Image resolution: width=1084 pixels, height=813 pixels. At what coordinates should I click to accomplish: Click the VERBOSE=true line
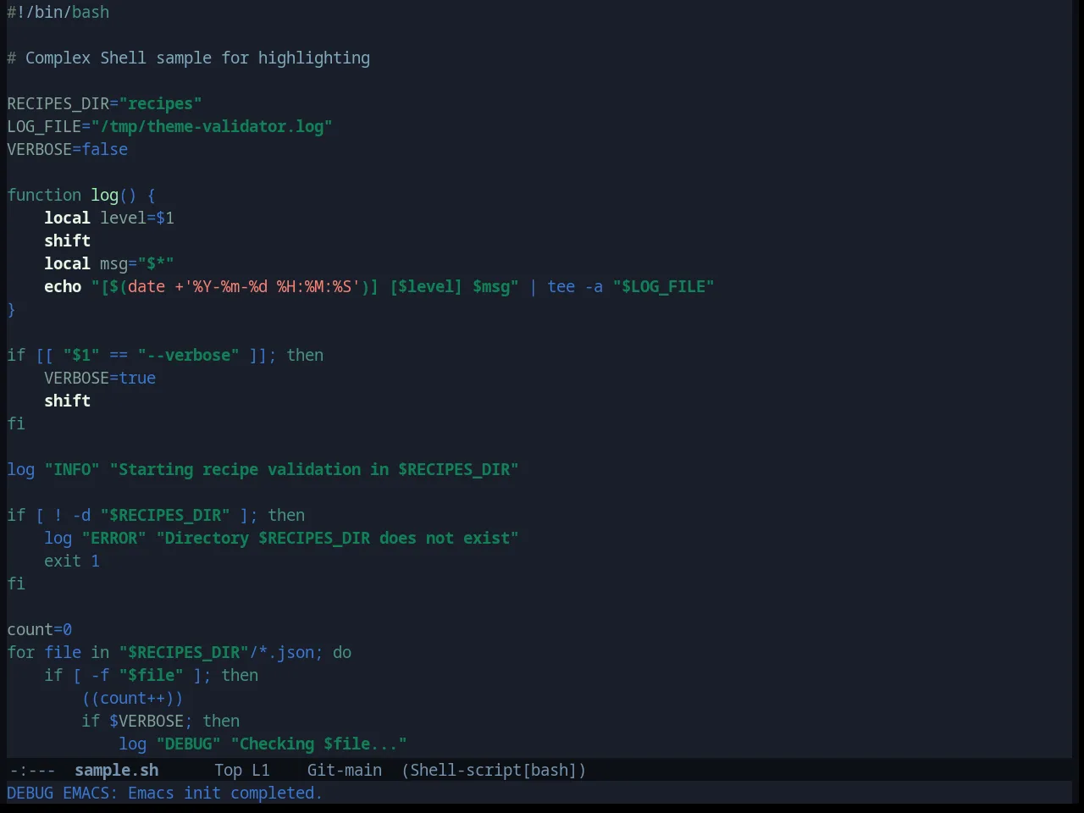100,378
